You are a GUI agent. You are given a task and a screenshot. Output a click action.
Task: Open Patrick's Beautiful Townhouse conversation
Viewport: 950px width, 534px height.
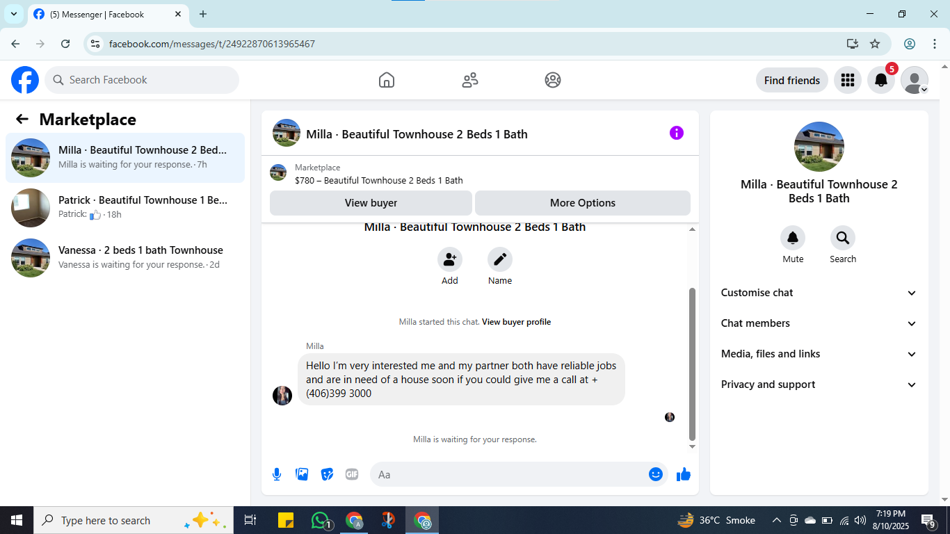point(125,208)
